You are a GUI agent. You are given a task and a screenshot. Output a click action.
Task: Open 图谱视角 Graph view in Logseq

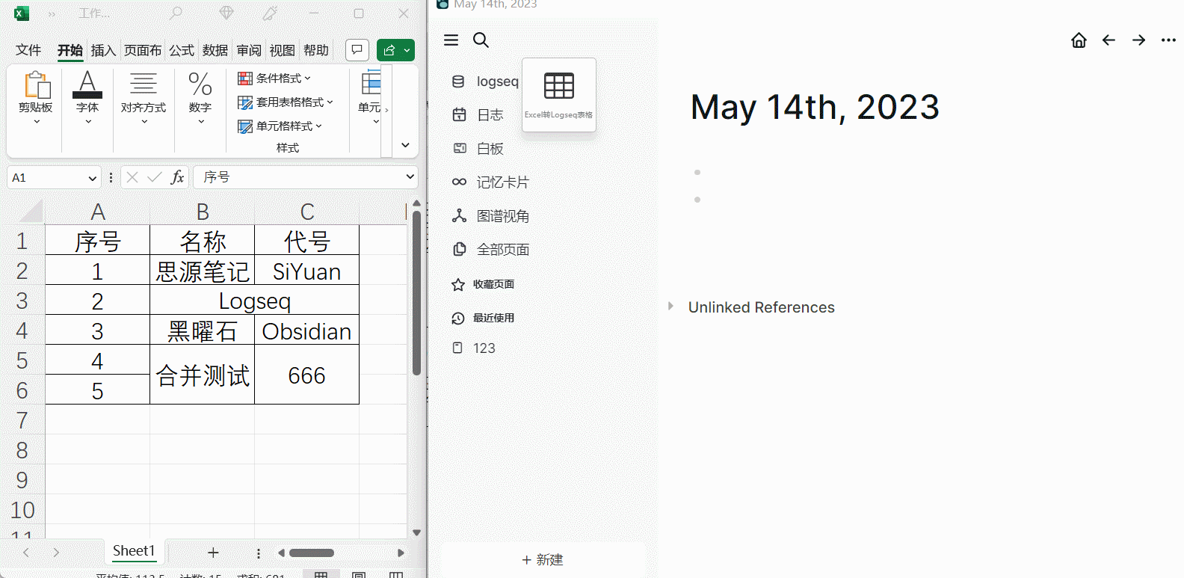tap(491, 215)
